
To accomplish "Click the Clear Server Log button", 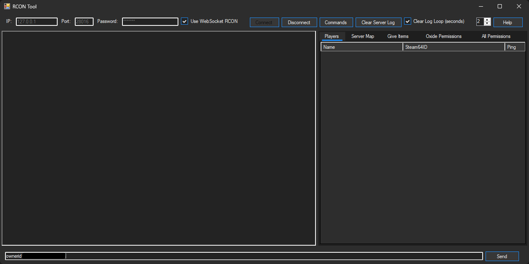I will (x=378, y=23).
